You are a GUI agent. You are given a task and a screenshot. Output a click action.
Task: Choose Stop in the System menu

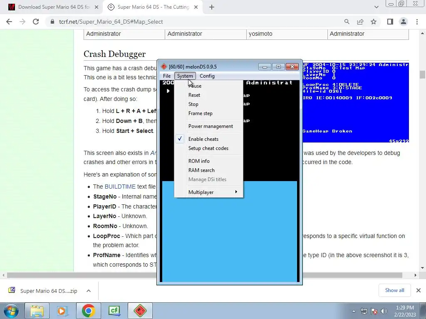209,104
